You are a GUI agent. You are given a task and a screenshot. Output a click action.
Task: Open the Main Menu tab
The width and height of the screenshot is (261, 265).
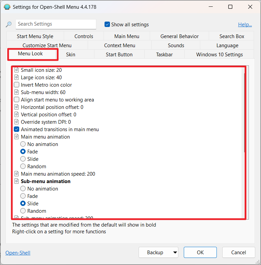click(x=127, y=36)
